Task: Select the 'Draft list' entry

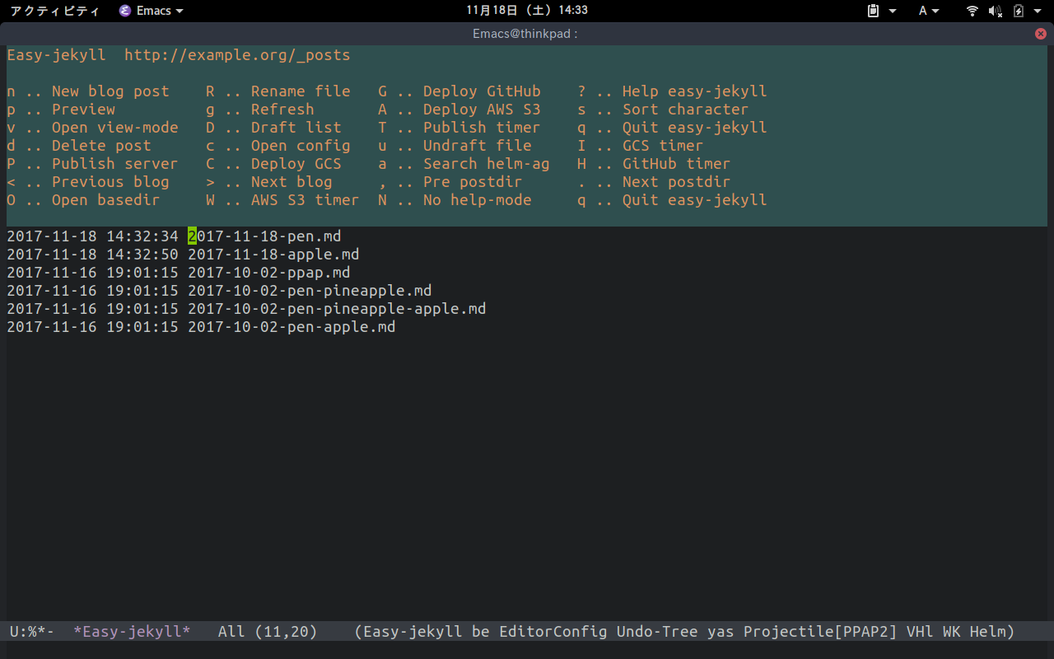Action: (296, 128)
